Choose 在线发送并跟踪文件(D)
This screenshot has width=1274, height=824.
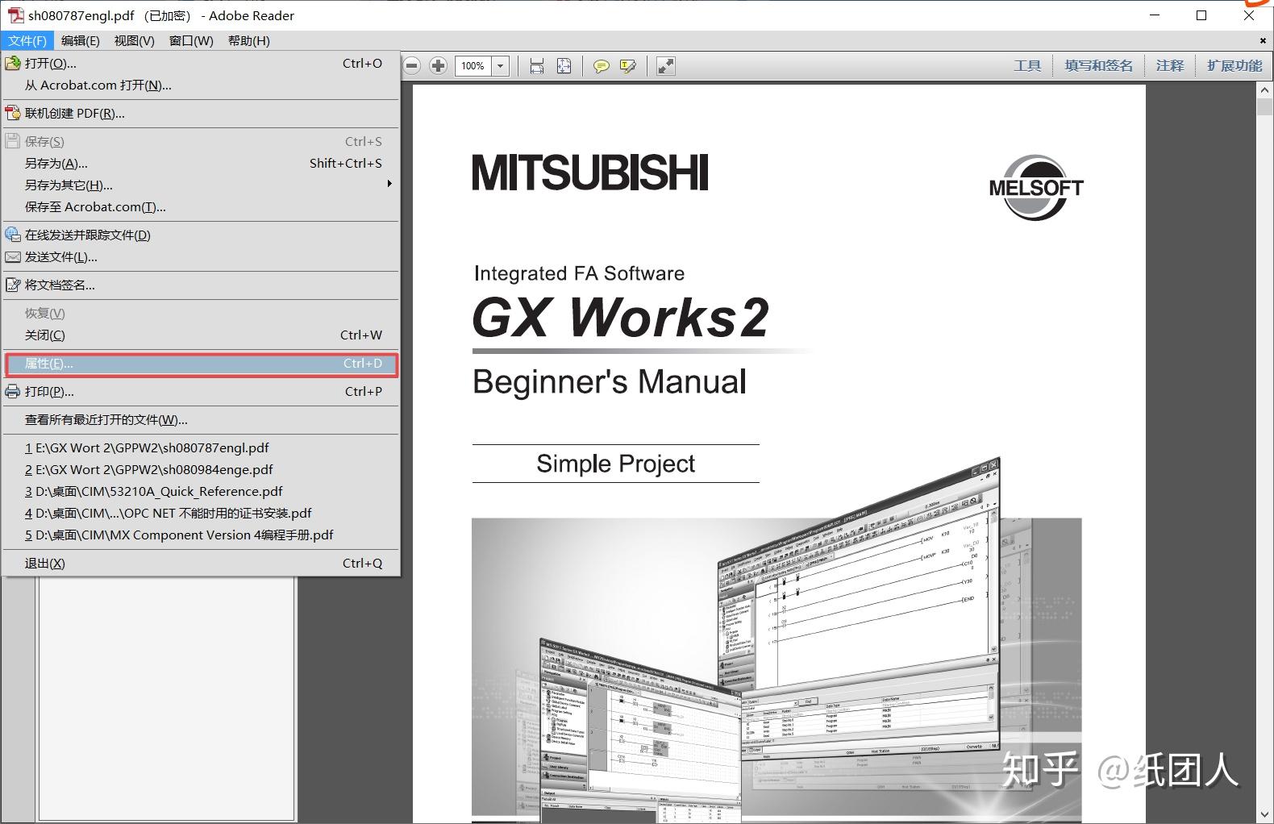tap(201, 235)
